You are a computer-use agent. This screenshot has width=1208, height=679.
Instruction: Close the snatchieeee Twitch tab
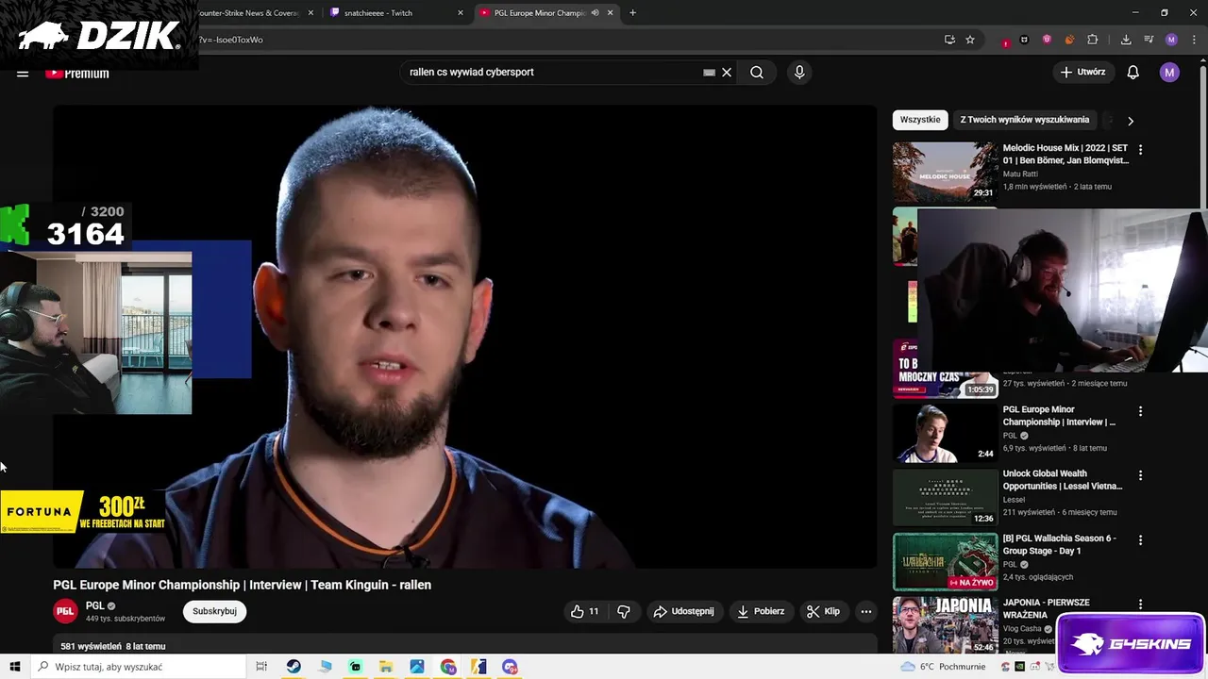pos(461,12)
